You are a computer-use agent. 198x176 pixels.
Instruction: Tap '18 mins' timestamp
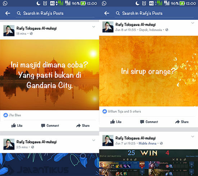pyautogui.click(x=21, y=33)
